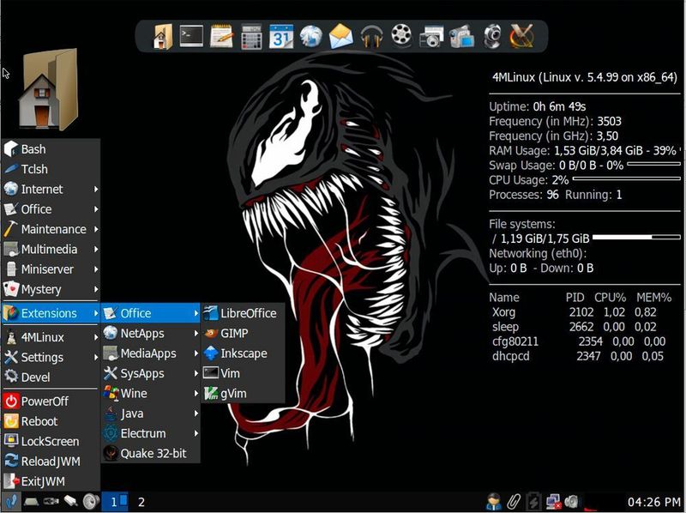Viewport: 686px width, 513px height.
Task: Switch to virtual desktop 2
Action: point(141,502)
